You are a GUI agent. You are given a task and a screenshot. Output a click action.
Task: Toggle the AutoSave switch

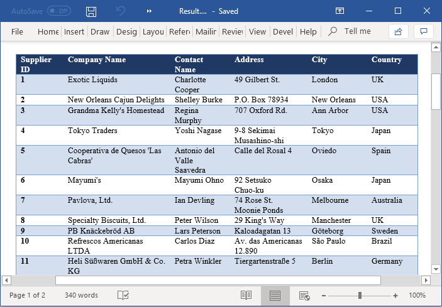coord(59,11)
